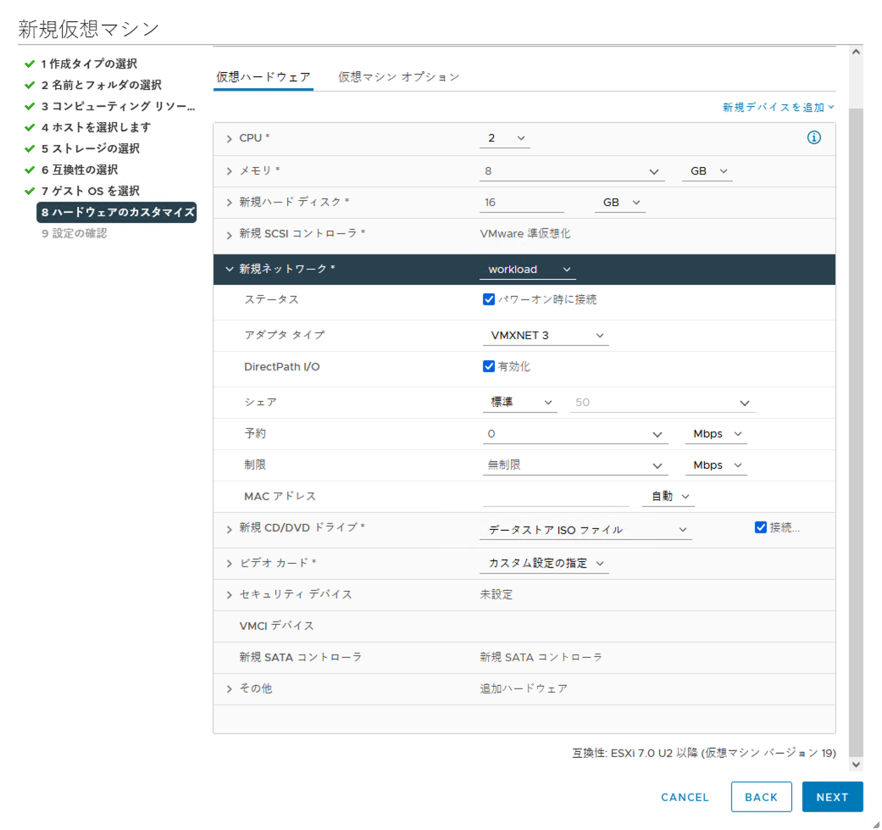Click the scrollbar up arrow
This screenshot has width=882, height=830.
pos(856,52)
